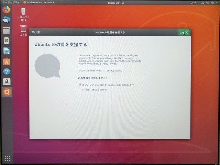Click the network status icon in top bar

pyautogui.click(x=202, y=3)
